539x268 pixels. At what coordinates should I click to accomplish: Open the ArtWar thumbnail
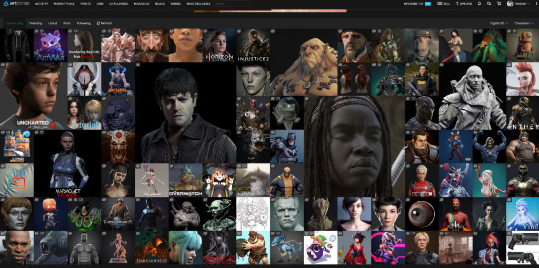point(51,45)
